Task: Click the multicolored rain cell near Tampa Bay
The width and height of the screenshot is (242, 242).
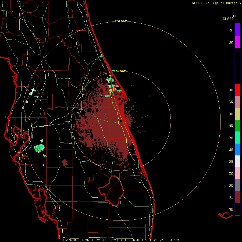Action: coord(40,148)
